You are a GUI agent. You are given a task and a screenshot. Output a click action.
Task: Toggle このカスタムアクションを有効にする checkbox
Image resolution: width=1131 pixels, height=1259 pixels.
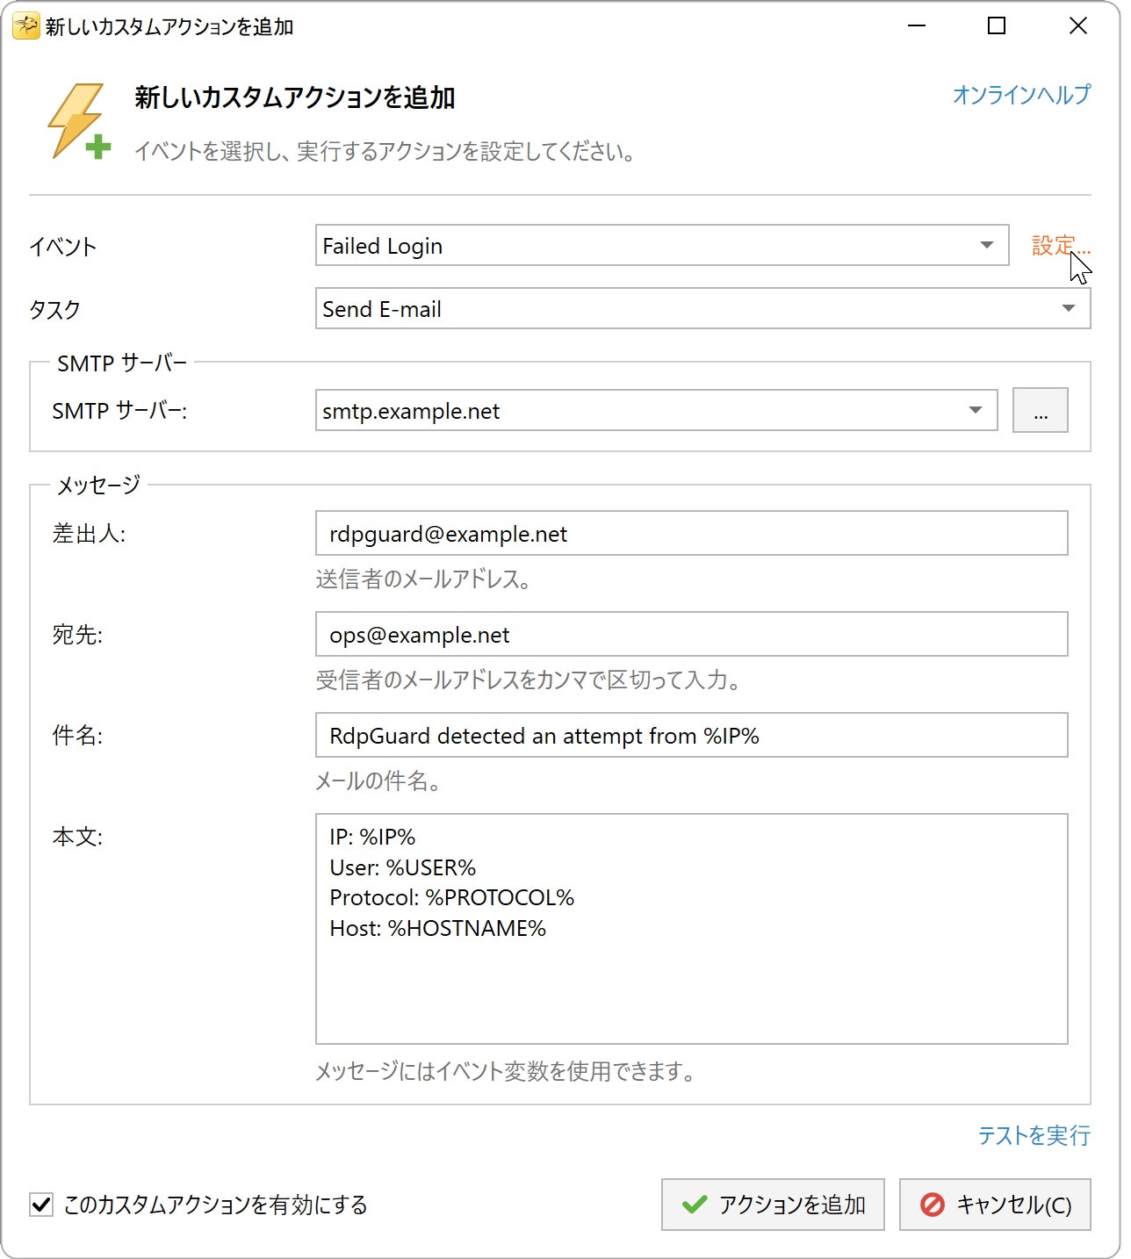pyautogui.click(x=41, y=1205)
